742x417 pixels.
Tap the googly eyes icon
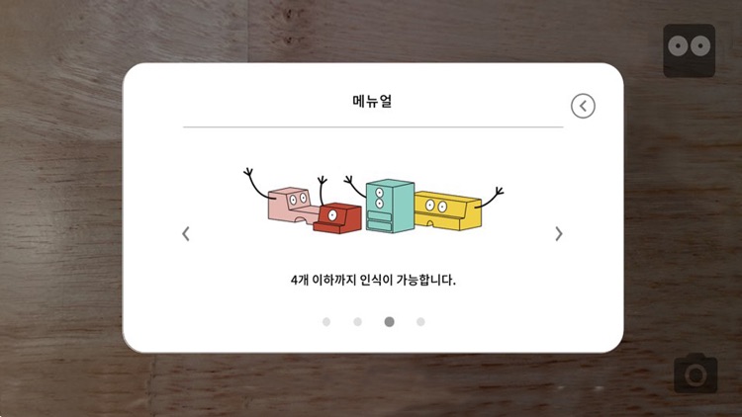point(689,50)
